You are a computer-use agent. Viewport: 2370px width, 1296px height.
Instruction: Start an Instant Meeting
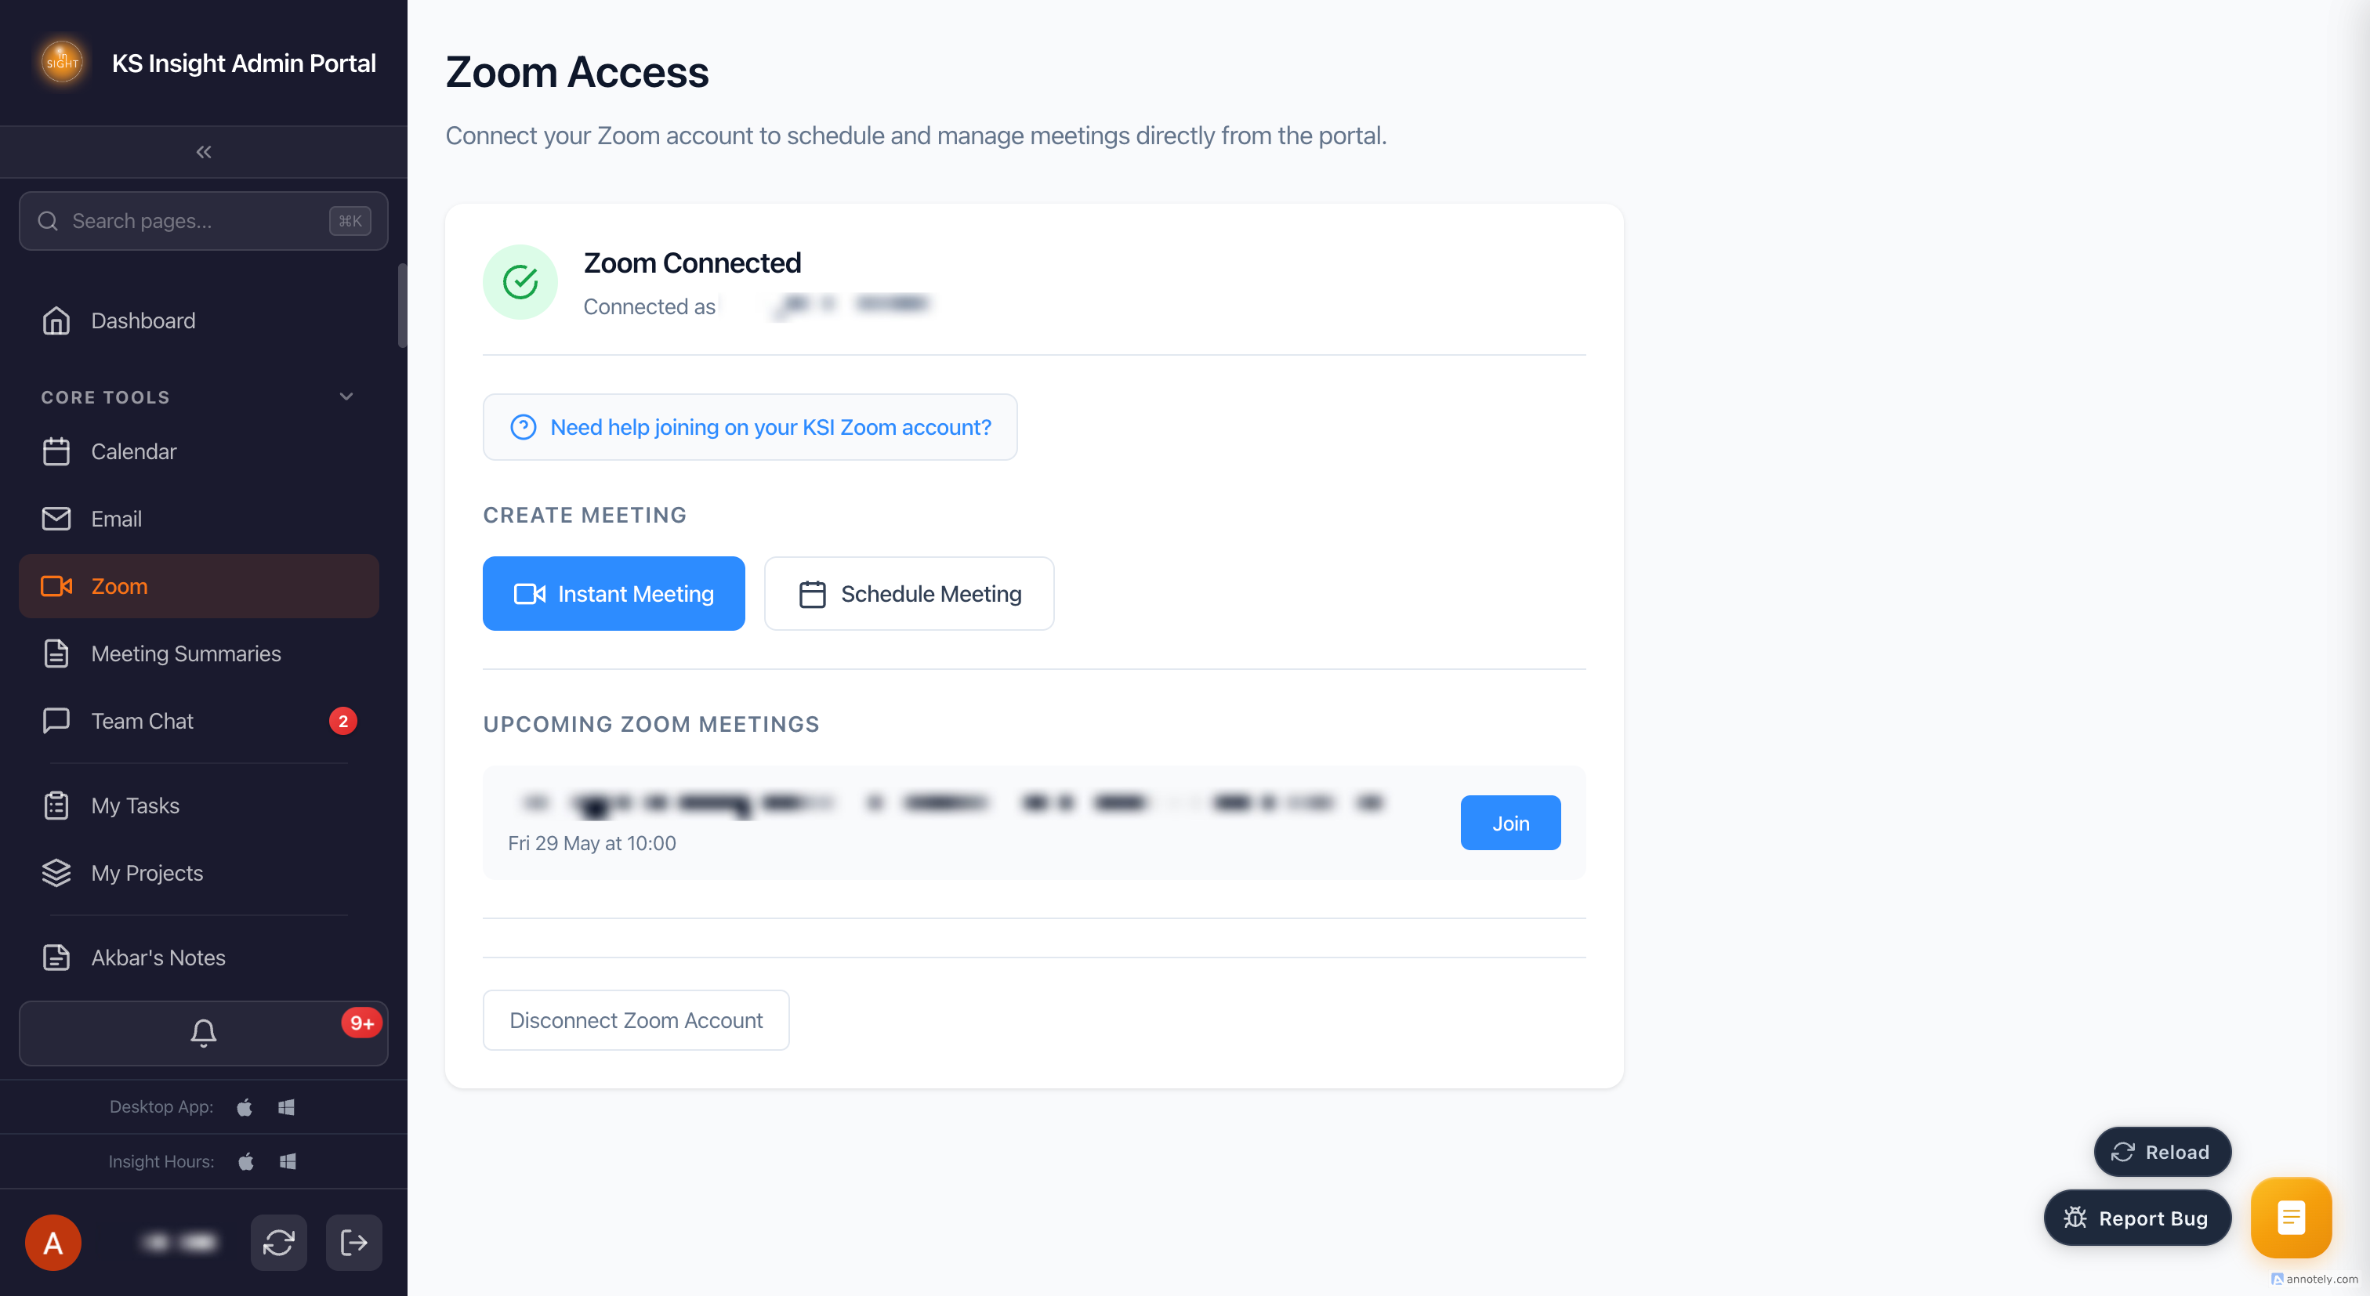coord(614,593)
